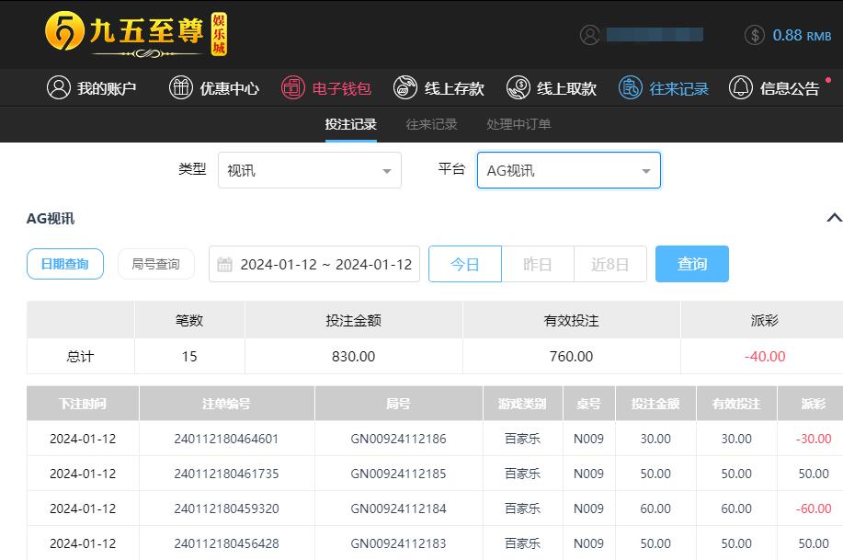
Task: Open 信息公告 bell icon
Action: (x=740, y=87)
